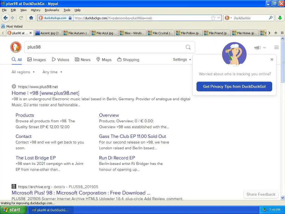285x214 pixels.
Task: Open the Overview sublink
Action: 109,115
